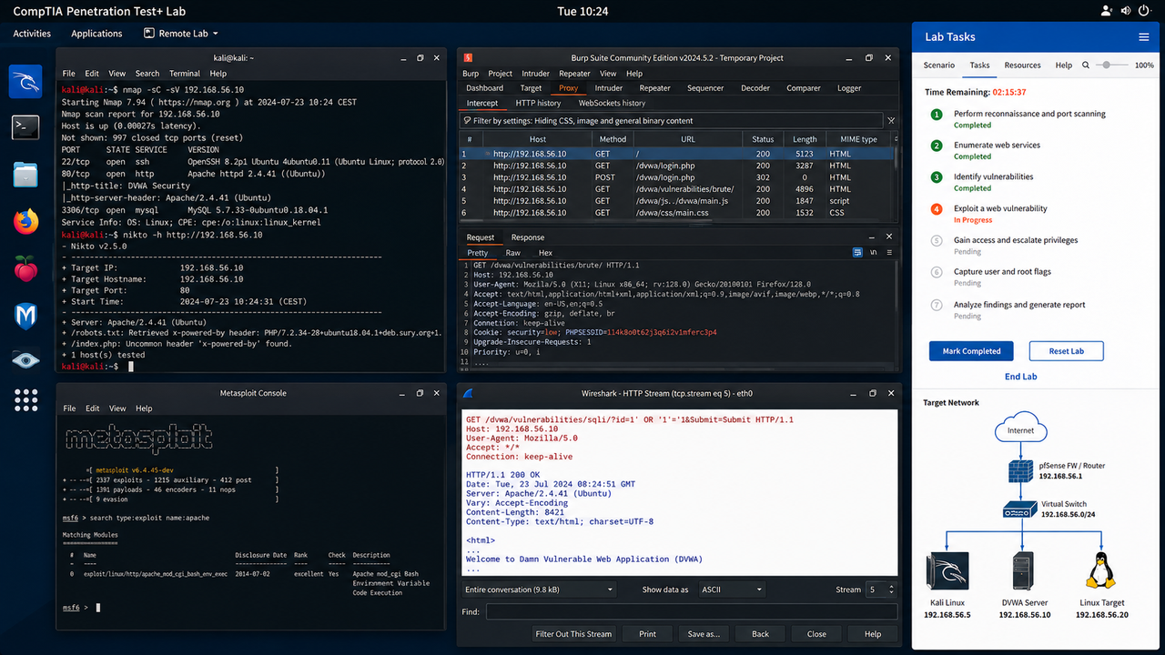Click the Burp filter clear X icon
This screenshot has height=655, width=1165.
click(891, 120)
